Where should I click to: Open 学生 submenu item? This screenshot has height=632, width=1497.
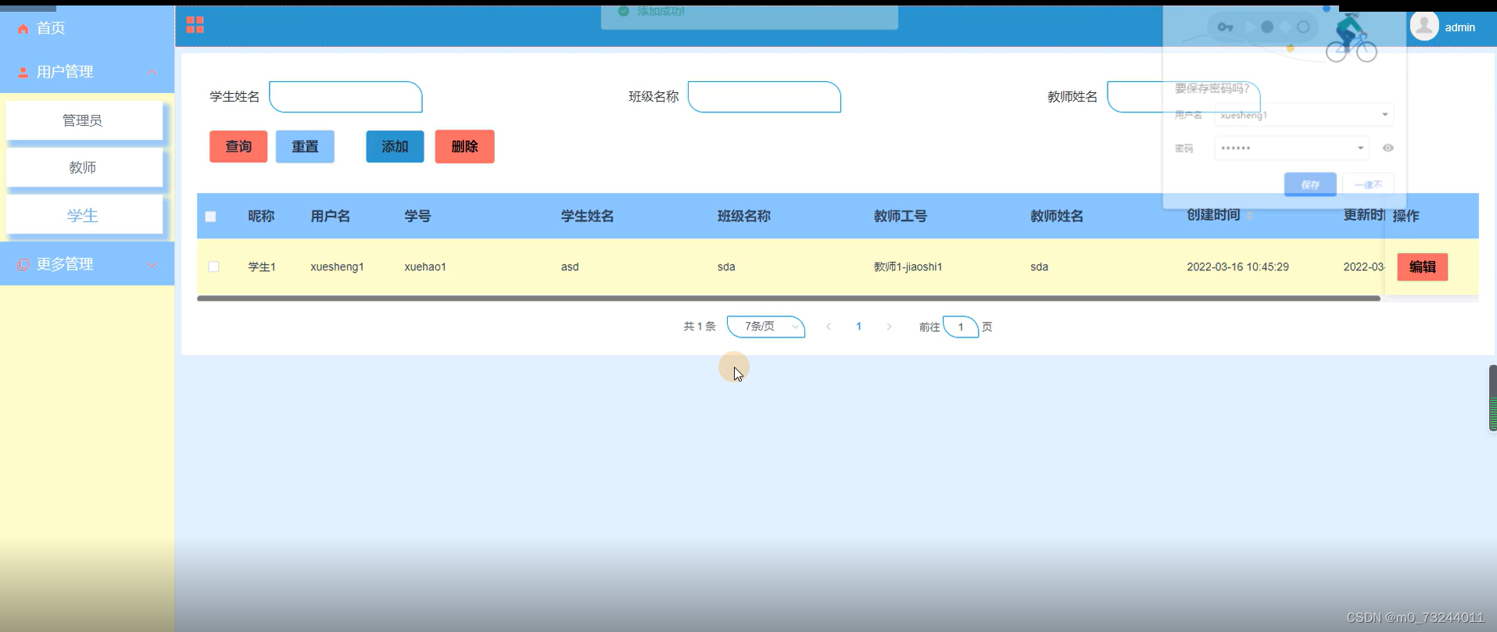(84, 215)
